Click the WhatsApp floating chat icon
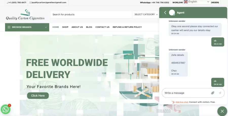This screenshot has width=228, height=116. (x=6, y=109)
